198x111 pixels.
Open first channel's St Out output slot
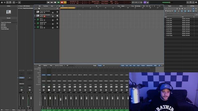coord(44,81)
